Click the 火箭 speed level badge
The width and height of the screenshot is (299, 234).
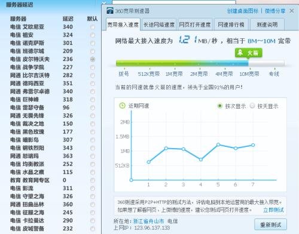click(248, 53)
